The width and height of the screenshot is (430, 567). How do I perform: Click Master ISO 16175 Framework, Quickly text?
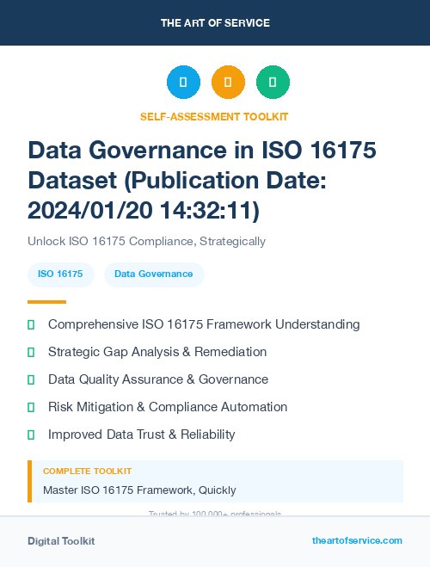[139, 490]
